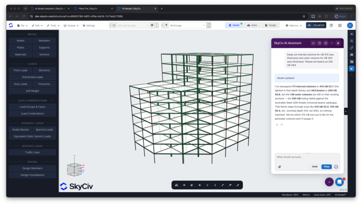
Task: Click the camera screenshot icon in right sidebar
Action: pyautogui.click(x=352, y=55)
